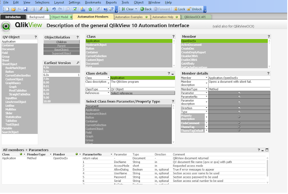The image size is (288, 194).
Task: Open the ClassType dropdown in Class details
Action: click(x=108, y=89)
